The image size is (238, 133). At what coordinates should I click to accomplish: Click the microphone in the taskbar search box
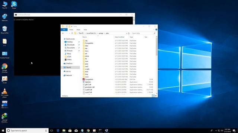[46, 130]
